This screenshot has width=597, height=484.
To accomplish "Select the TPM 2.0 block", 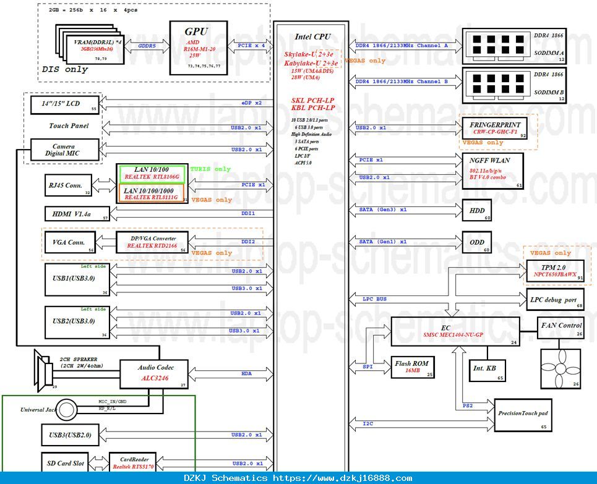I will [555, 271].
